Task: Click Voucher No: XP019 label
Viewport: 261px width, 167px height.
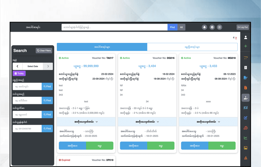Action: pyautogui.click(x=102, y=160)
